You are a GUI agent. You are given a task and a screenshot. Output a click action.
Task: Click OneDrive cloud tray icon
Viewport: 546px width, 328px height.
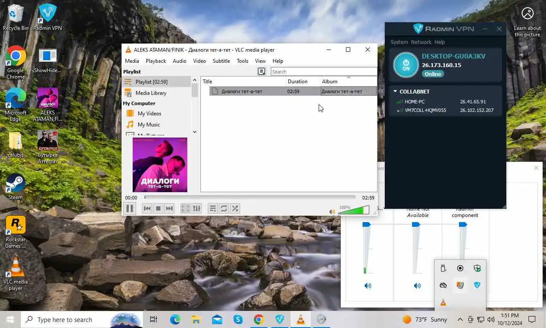pyautogui.click(x=443, y=285)
